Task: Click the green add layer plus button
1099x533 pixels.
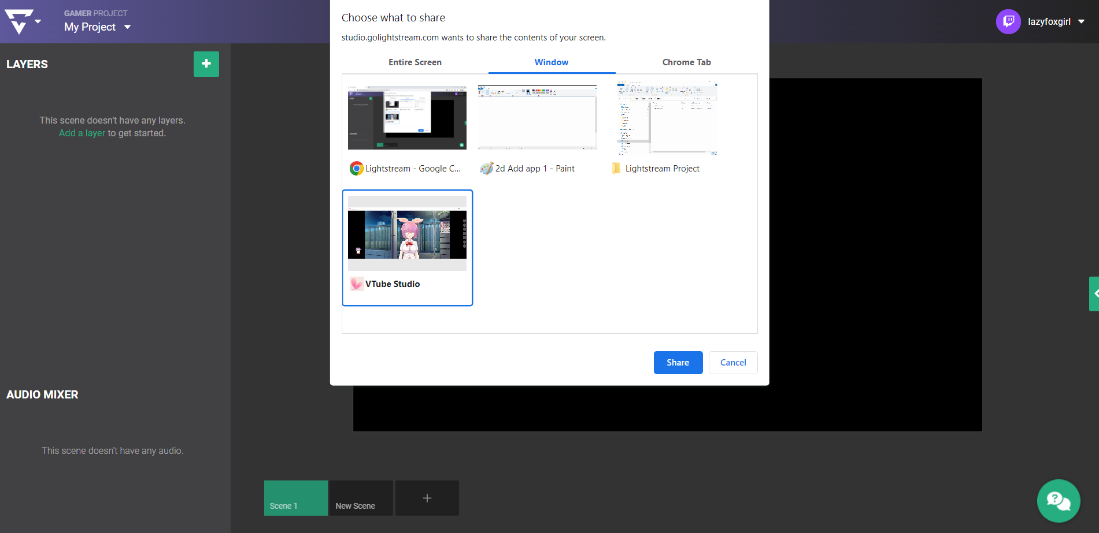Action: pyautogui.click(x=206, y=64)
